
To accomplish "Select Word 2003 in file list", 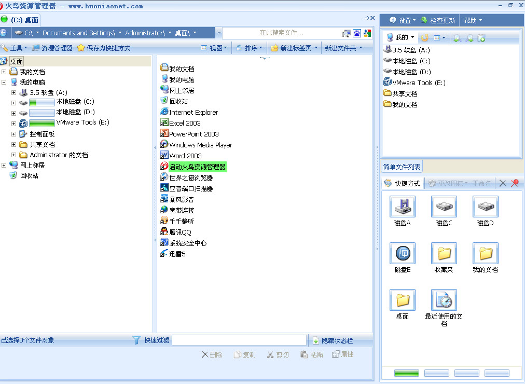I will [181, 156].
